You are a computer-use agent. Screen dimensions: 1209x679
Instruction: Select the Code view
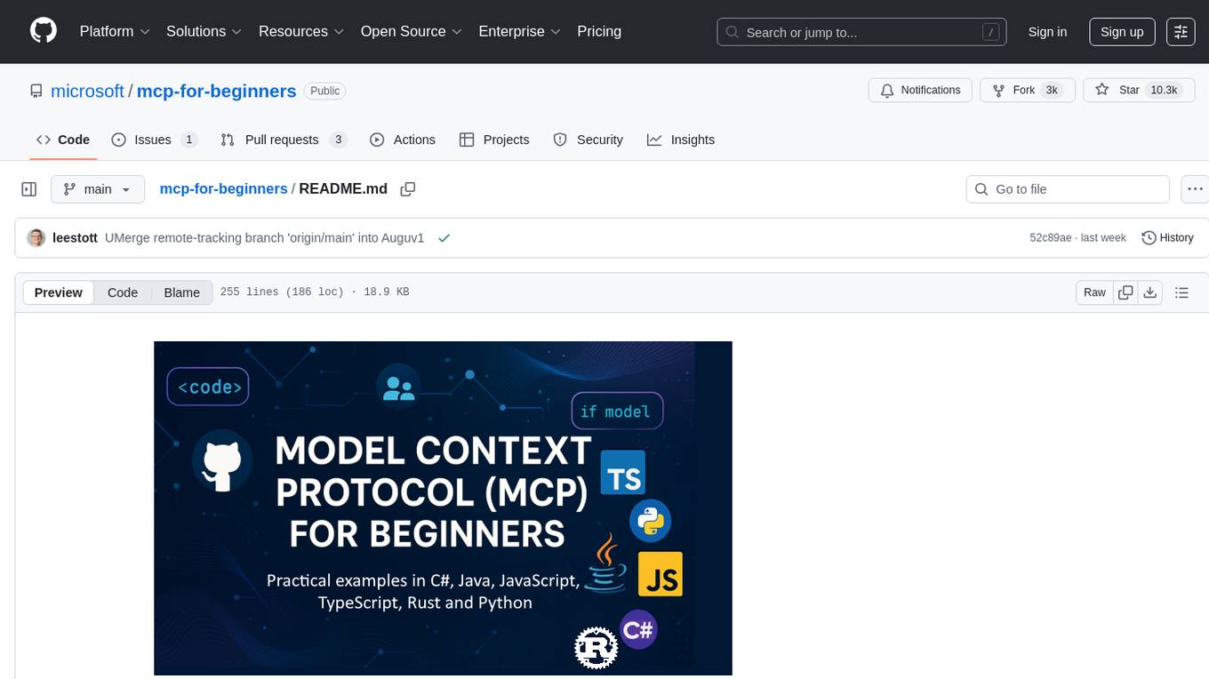(x=123, y=292)
